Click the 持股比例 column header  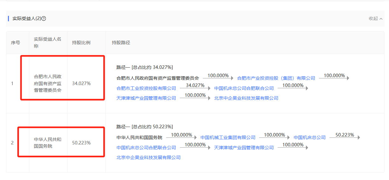tap(81, 43)
